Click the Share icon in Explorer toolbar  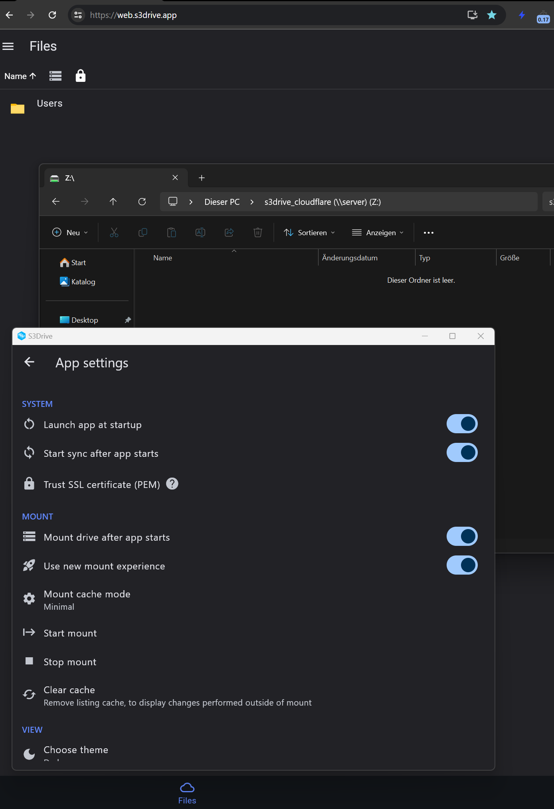pyautogui.click(x=229, y=233)
